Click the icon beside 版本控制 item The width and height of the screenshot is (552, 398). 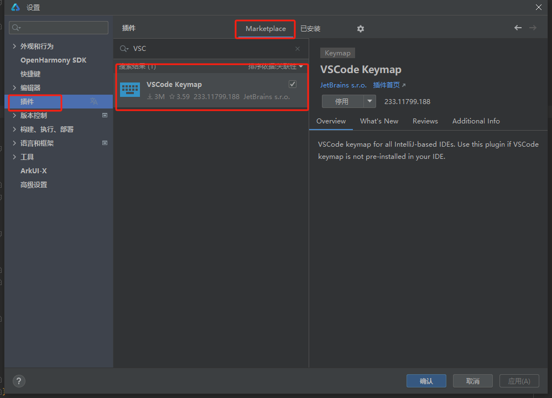tap(105, 116)
